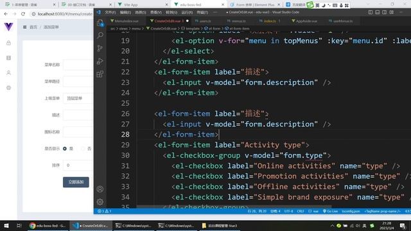Image resolution: width=411 pixels, height=231 pixels.
Task: Open Customize Layout icon in title bar
Action: (x=392, y=12)
